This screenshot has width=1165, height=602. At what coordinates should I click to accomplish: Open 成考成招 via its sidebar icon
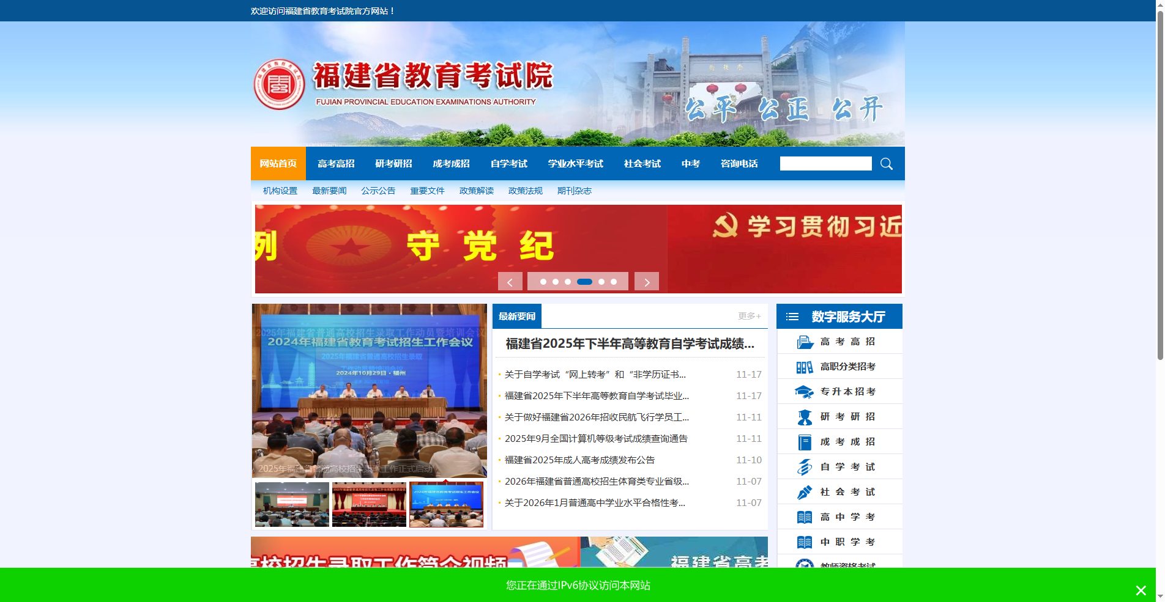tap(805, 441)
